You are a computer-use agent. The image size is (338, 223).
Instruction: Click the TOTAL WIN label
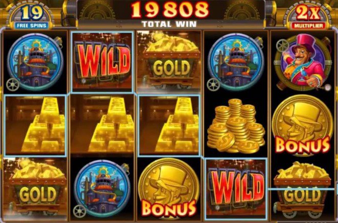169,24
